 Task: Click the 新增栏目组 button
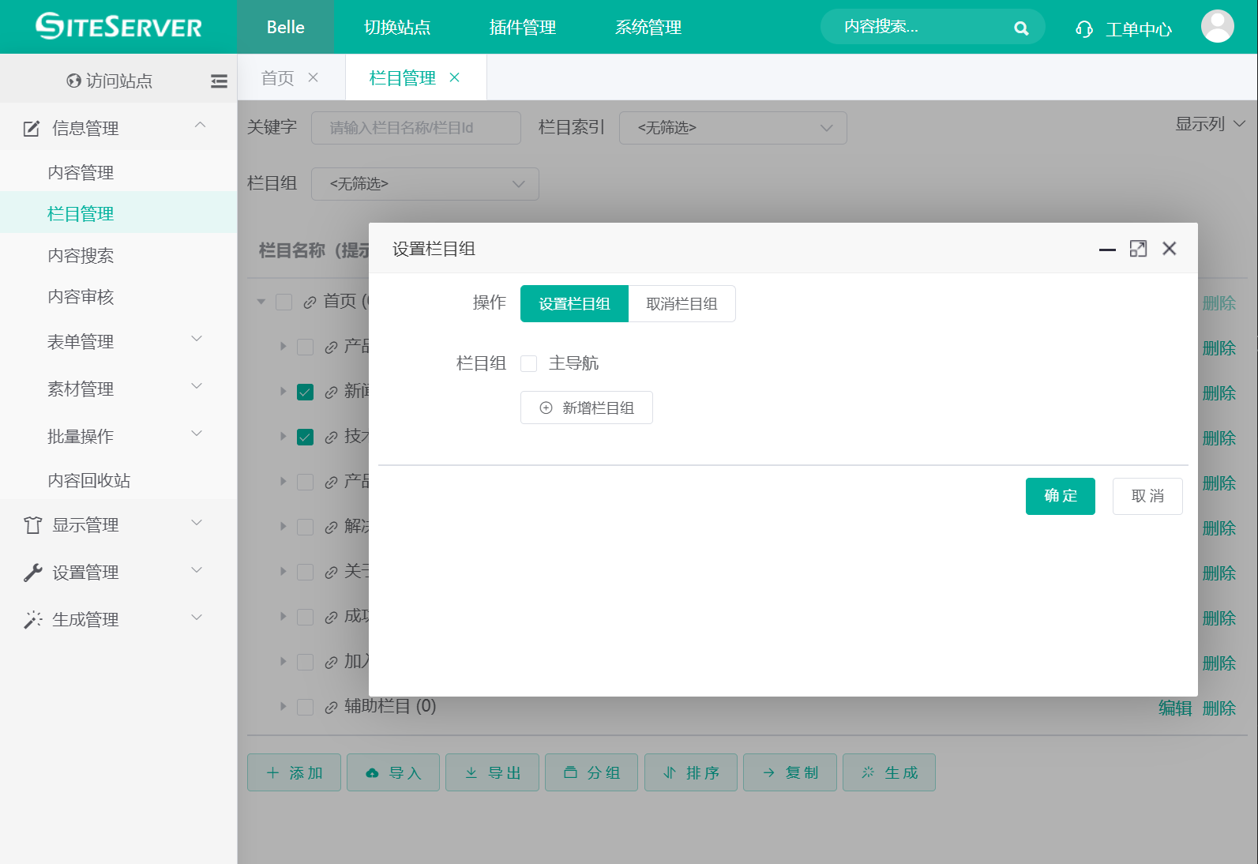[587, 408]
